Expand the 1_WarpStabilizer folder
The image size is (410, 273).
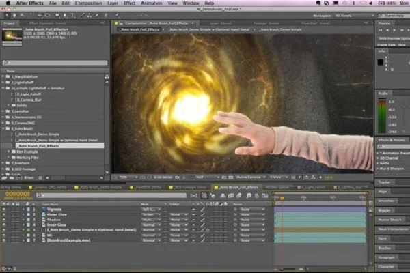click(x=3, y=77)
